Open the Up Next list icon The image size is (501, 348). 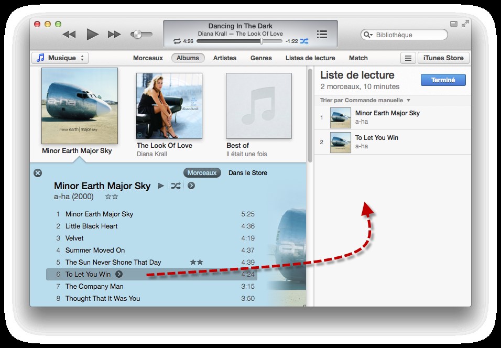pyautogui.click(x=322, y=35)
